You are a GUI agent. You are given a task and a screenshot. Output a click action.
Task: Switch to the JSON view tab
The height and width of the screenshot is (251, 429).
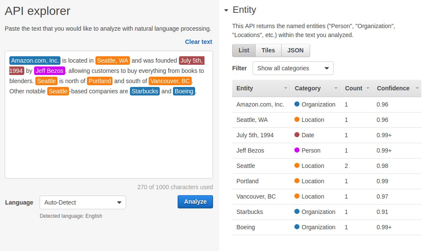pos(295,50)
